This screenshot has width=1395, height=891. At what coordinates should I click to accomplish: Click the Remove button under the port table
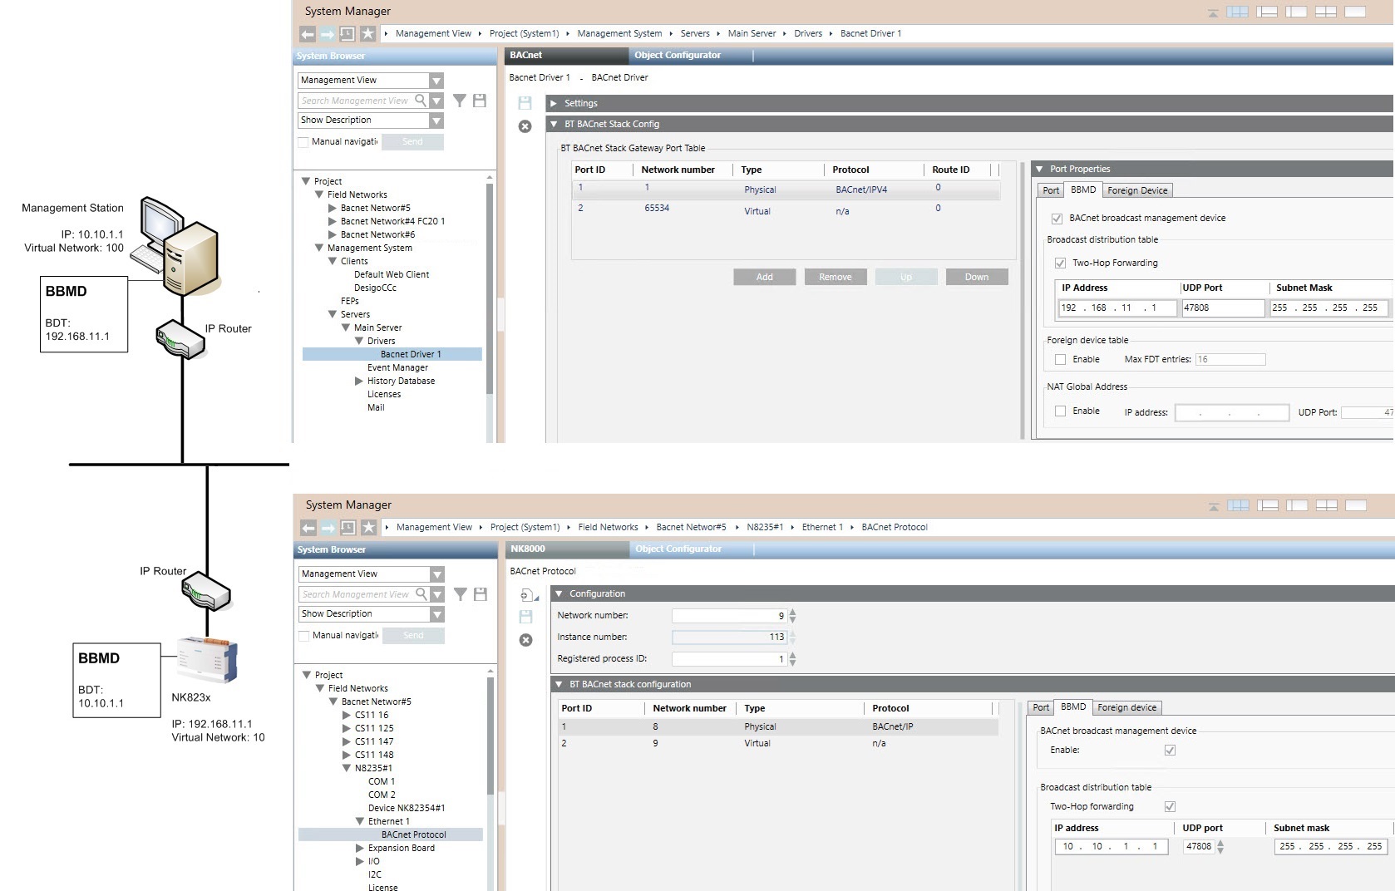point(836,277)
